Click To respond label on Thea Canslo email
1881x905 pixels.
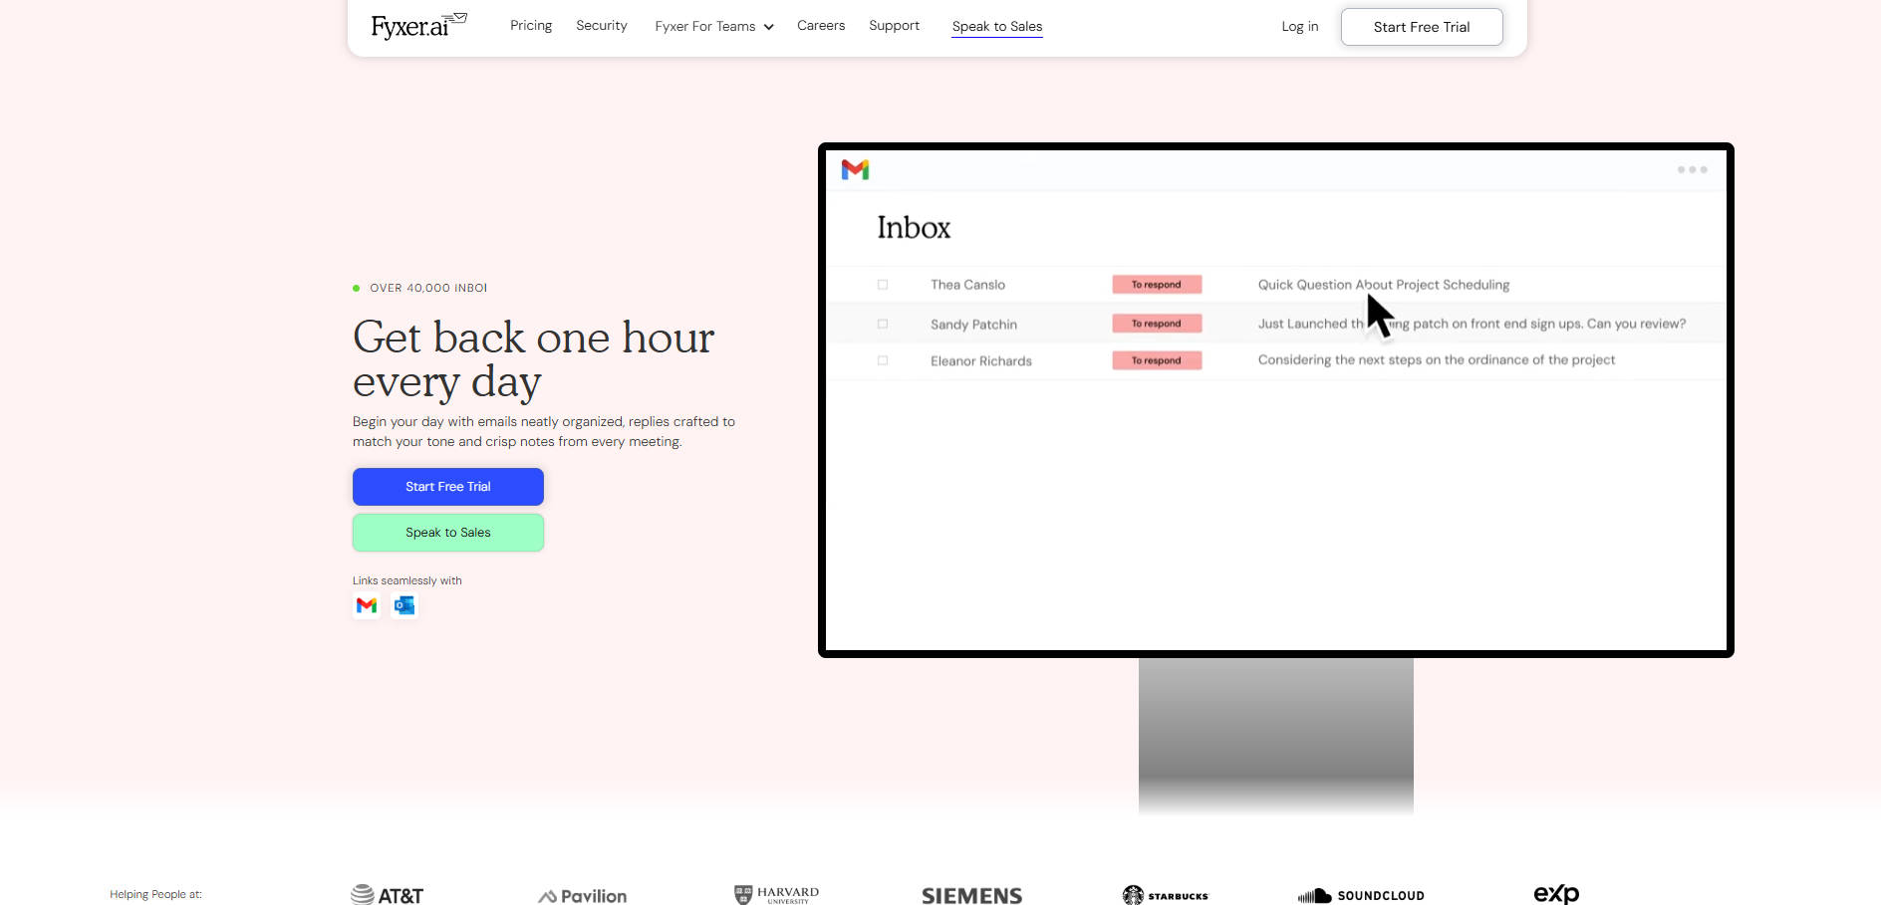pos(1157,285)
